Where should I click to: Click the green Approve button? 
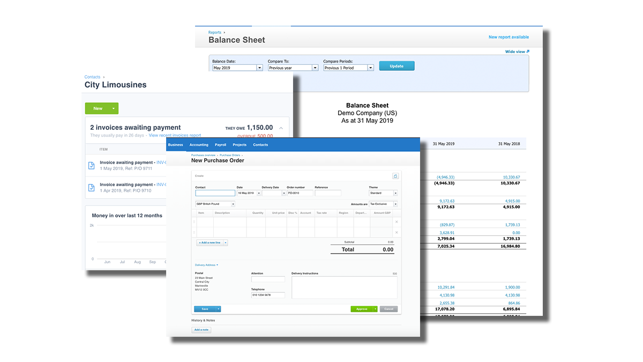(x=361, y=309)
